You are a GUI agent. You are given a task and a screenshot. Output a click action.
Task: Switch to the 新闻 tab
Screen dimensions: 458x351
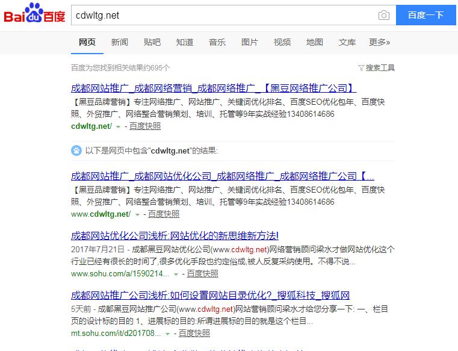120,42
